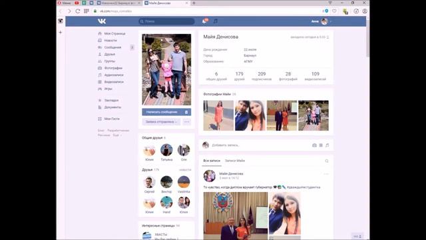Attach video using the film icon
Image resolution: width=426 pixels, height=240 pixels.
tap(321, 145)
